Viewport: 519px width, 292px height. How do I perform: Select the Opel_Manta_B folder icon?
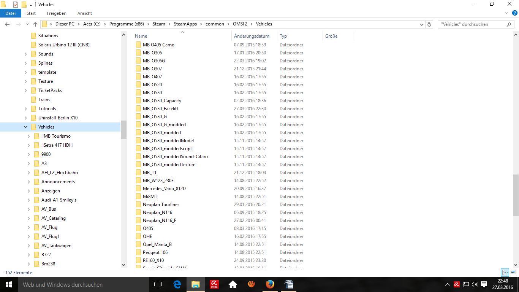pos(138,244)
